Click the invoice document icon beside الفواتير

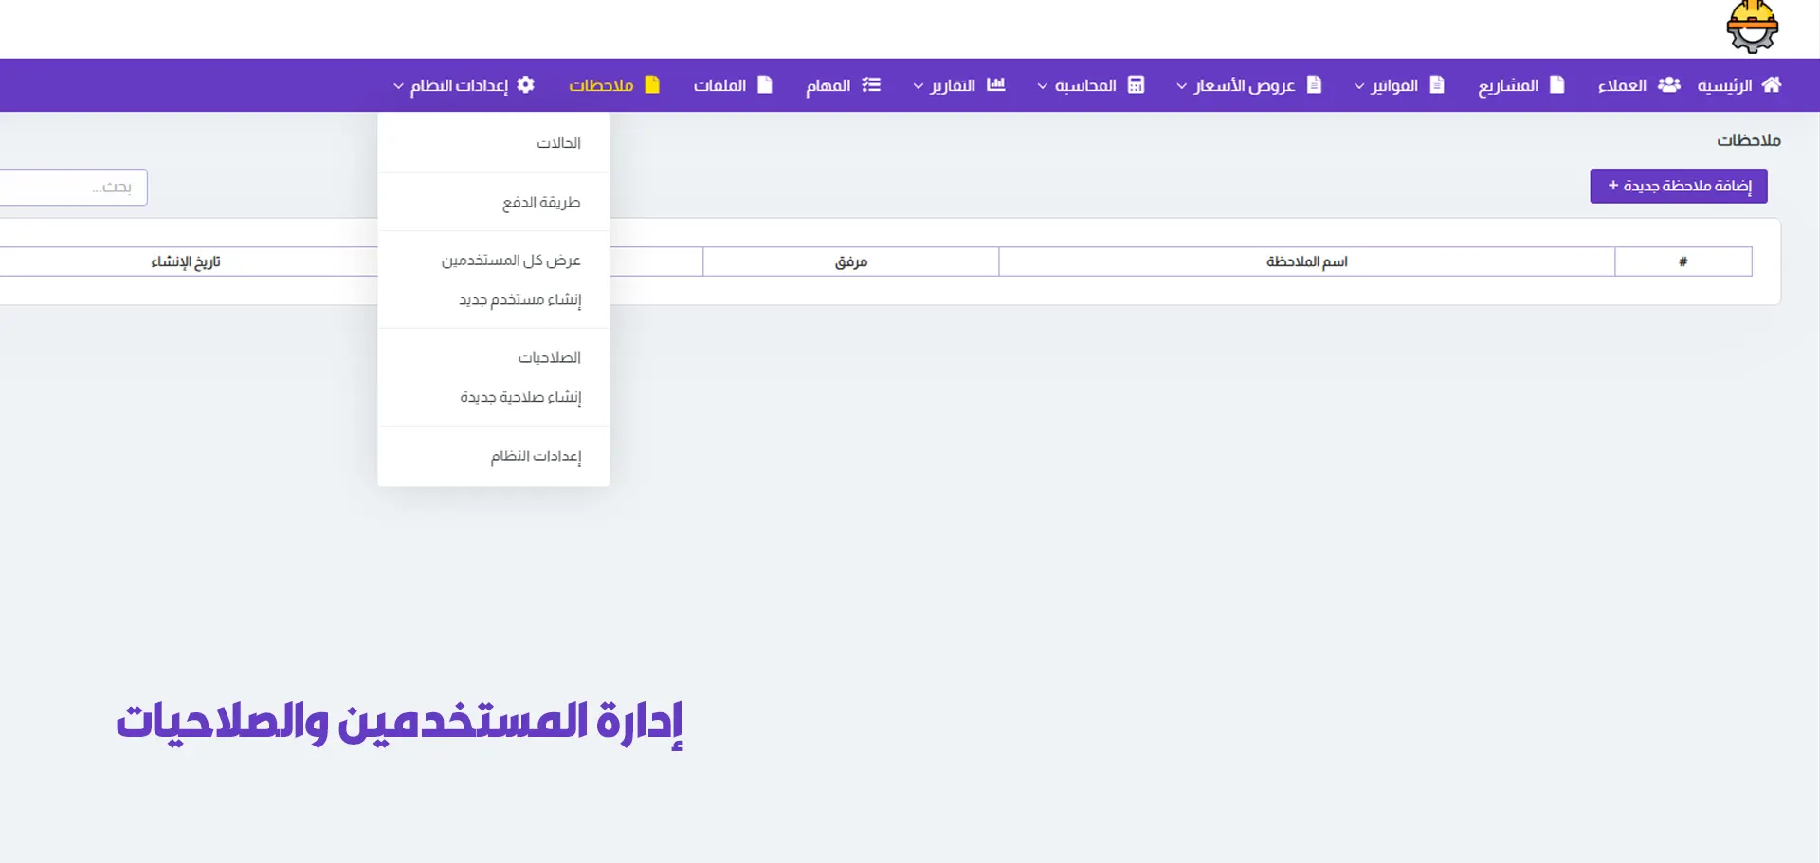point(1437,85)
